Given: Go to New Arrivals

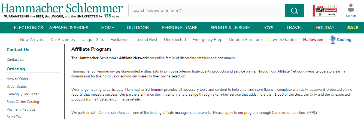Looking at the screenshot, I should pyautogui.click(x=32, y=40).
